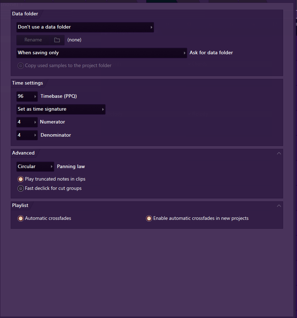The image size is (297, 318).
Task: Toggle "Enable automatic crossfades in new projects"
Action: point(149,218)
